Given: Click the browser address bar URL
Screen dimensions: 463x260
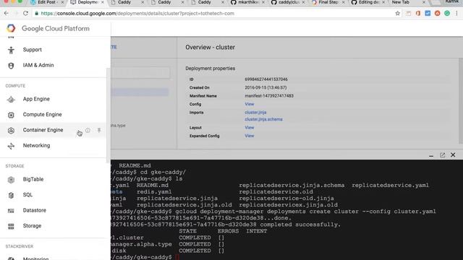Looking at the screenshot, I should (137, 13).
